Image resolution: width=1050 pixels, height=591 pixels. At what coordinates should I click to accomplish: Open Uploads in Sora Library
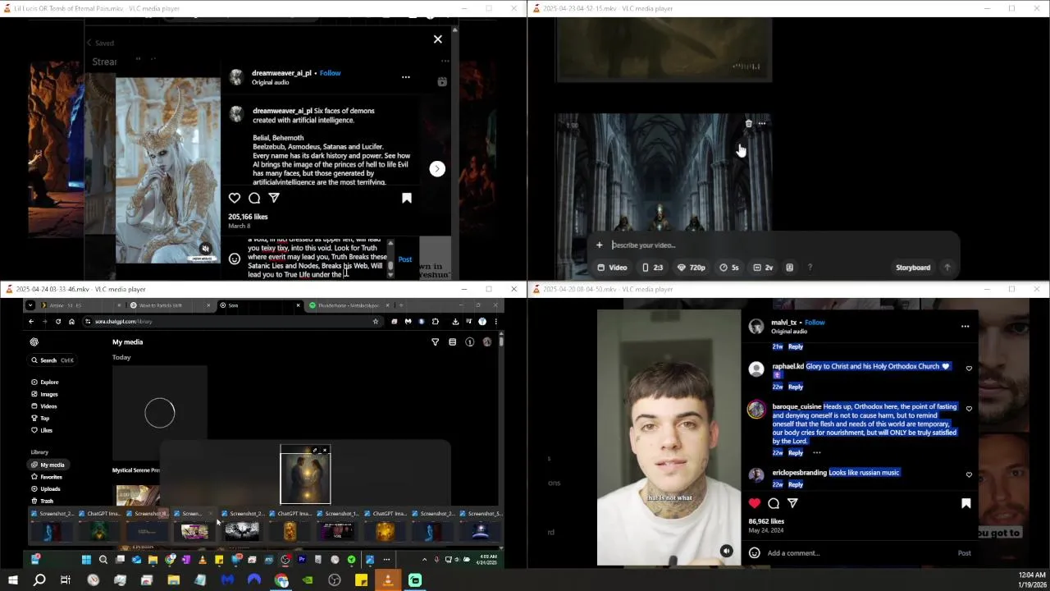(x=45, y=489)
